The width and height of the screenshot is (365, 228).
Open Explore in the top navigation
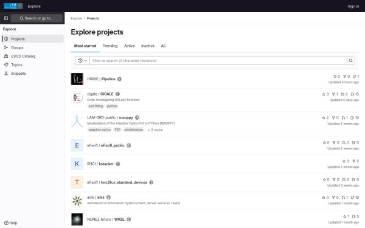[34, 6]
